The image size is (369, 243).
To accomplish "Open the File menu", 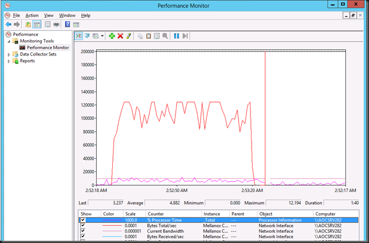I will pyautogui.click(x=16, y=15).
